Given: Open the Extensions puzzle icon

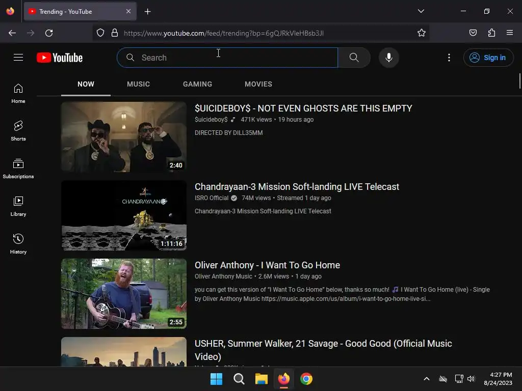Looking at the screenshot, I should click(491, 33).
